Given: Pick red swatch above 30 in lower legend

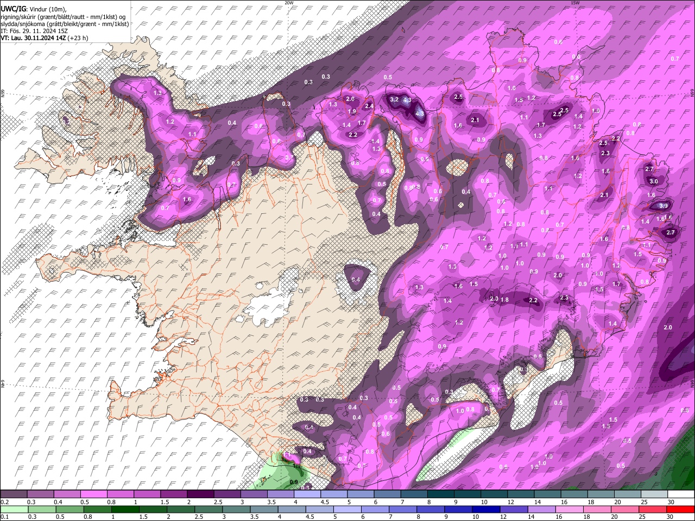Looking at the screenshot, I should [x=681, y=509].
